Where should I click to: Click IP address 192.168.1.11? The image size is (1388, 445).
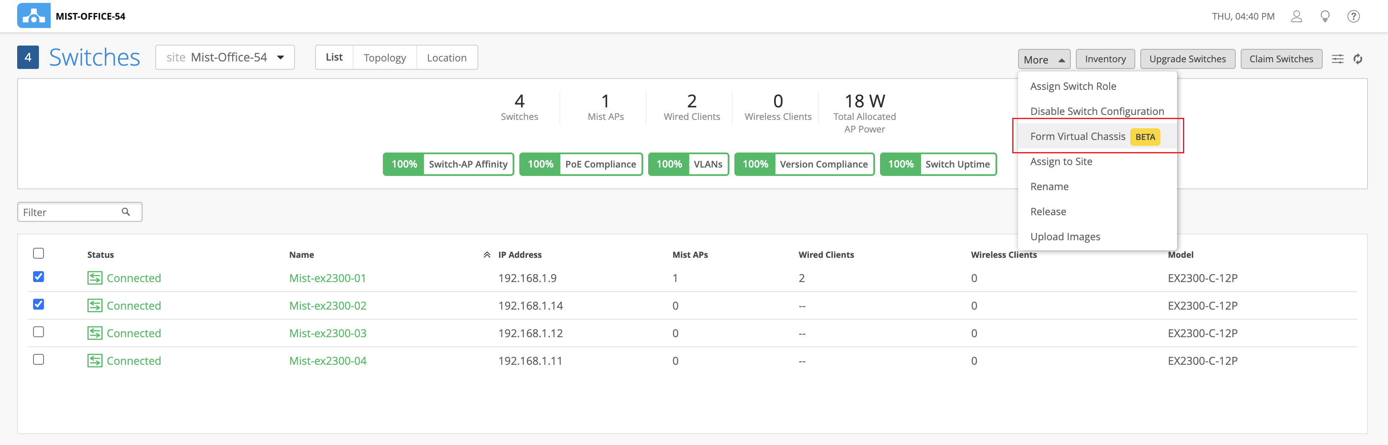(530, 361)
